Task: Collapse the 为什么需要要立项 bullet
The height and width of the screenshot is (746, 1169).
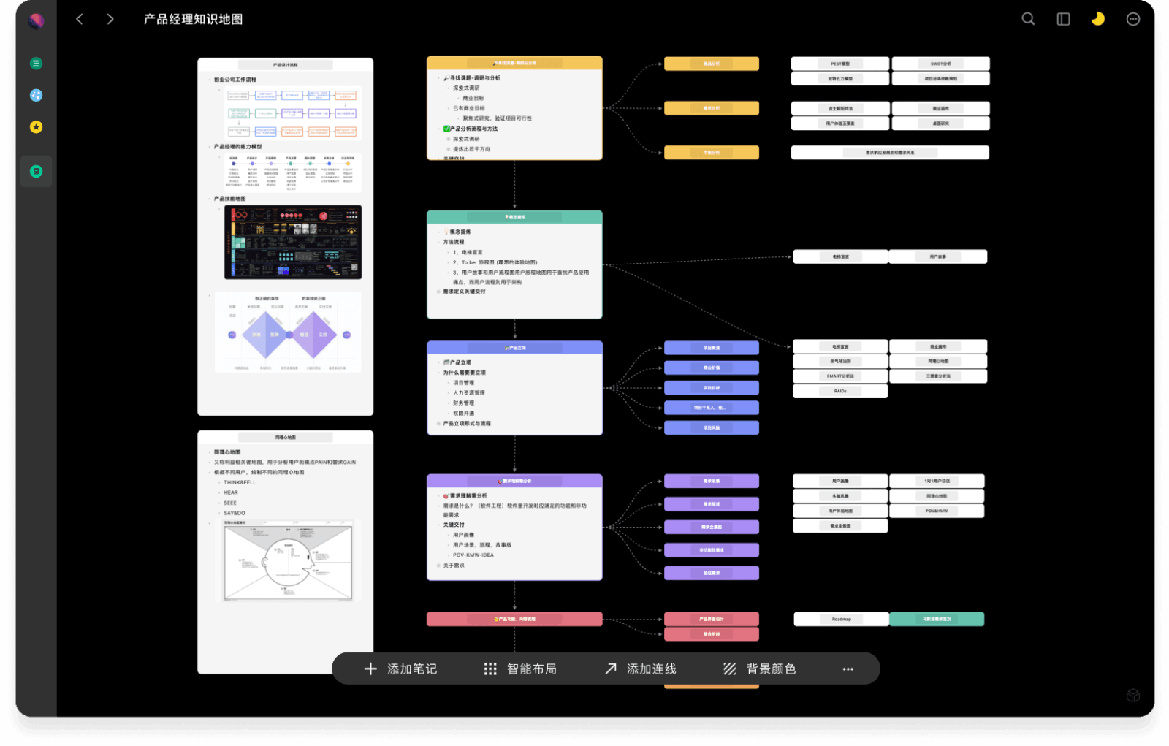Action: point(438,373)
